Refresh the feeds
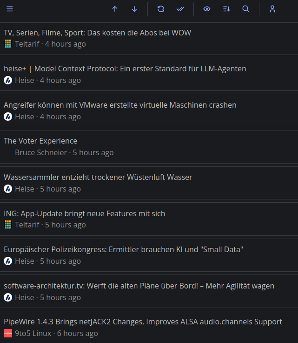298x343 pixels. pos(161,9)
